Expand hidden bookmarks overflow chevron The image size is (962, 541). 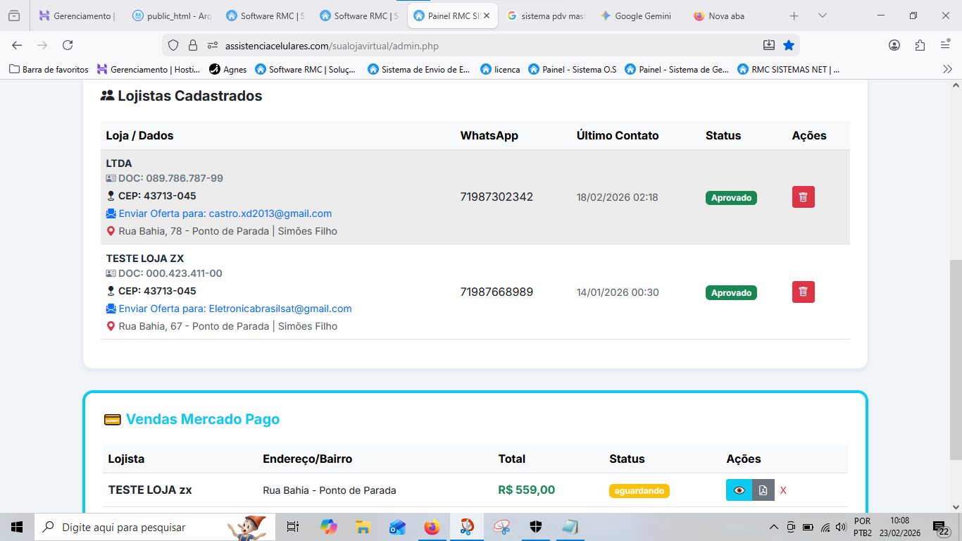947,69
